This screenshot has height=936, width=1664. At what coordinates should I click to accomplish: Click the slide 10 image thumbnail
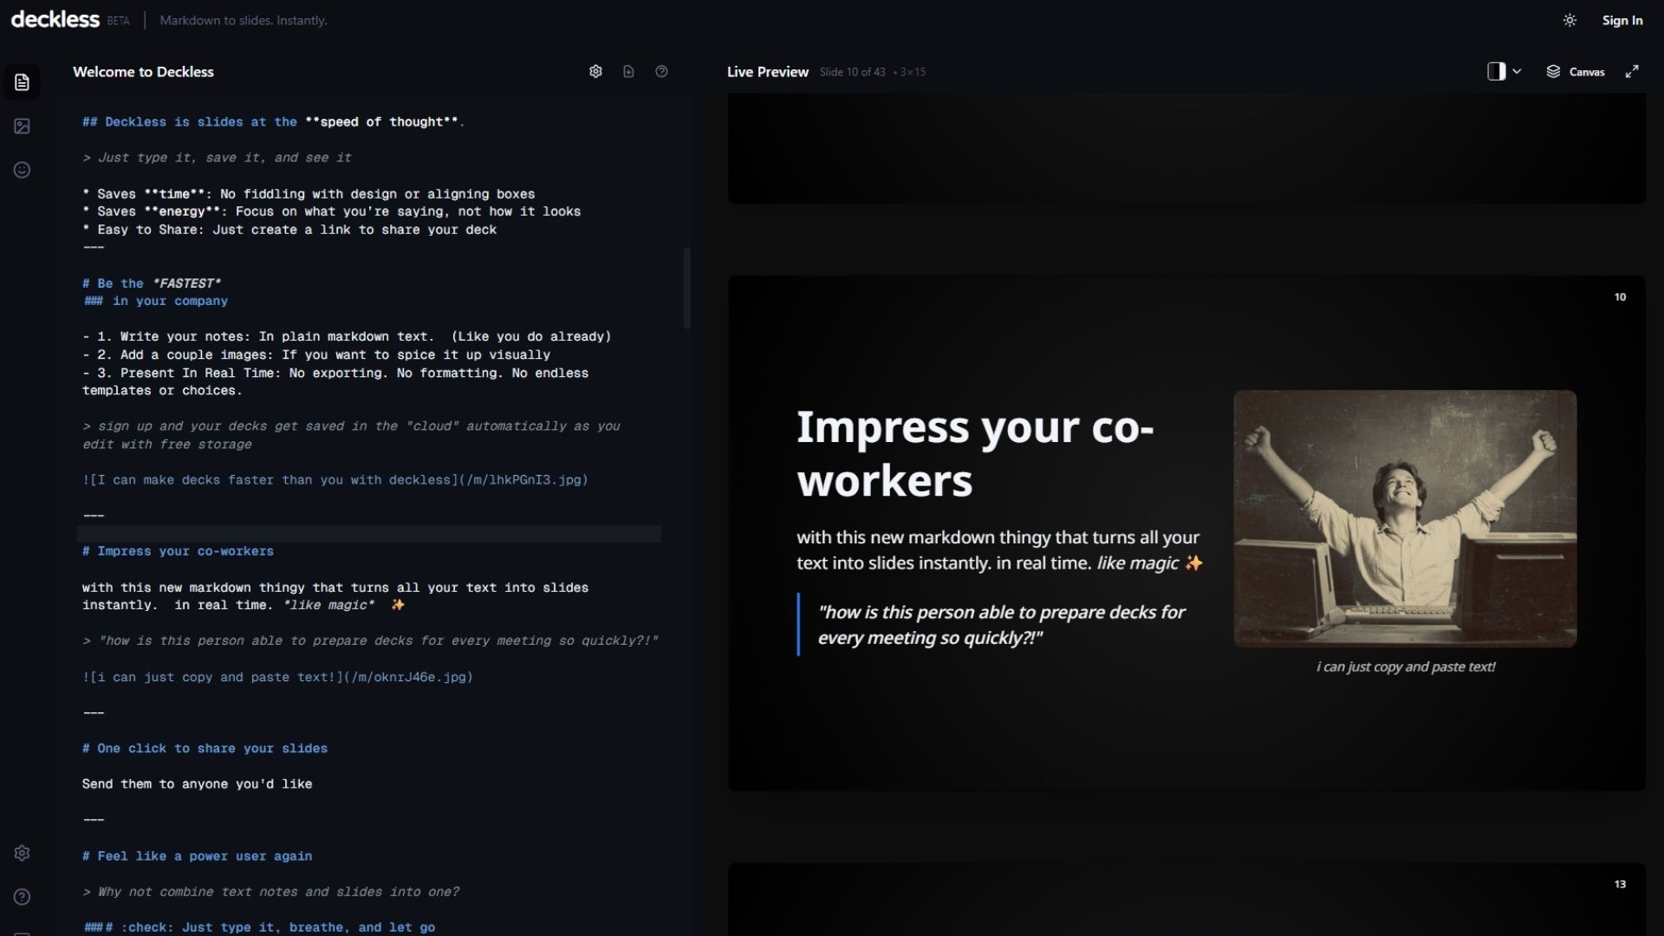point(1404,518)
